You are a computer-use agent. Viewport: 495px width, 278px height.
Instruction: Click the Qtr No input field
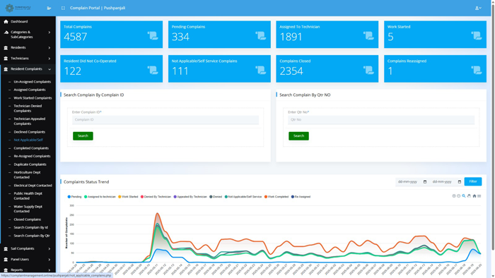(381, 120)
